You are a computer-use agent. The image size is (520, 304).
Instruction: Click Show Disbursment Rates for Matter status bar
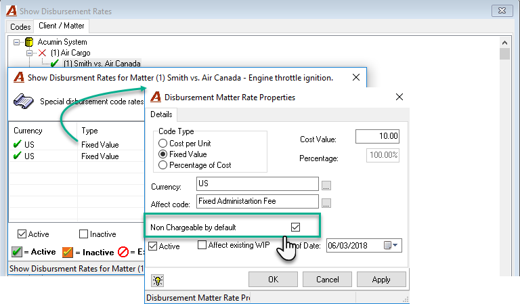click(77, 269)
